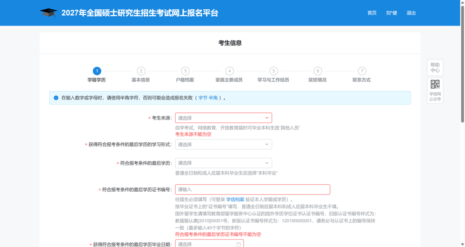This screenshot has width=465, height=247.
Task: Click the graduation cap logo icon
Action: coord(48,13)
